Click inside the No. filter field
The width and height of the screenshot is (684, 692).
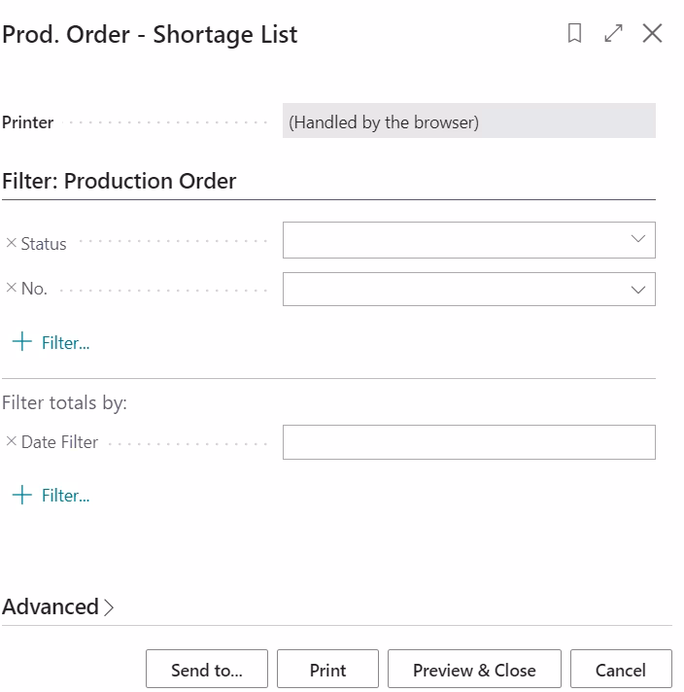click(452, 290)
